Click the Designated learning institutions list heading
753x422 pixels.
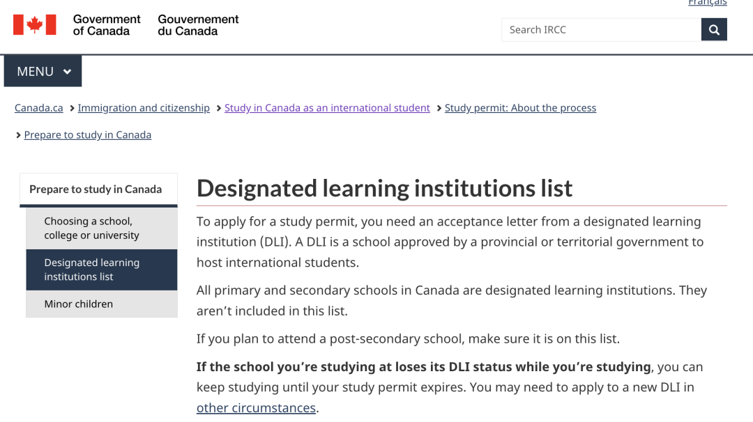tap(384, 188)
